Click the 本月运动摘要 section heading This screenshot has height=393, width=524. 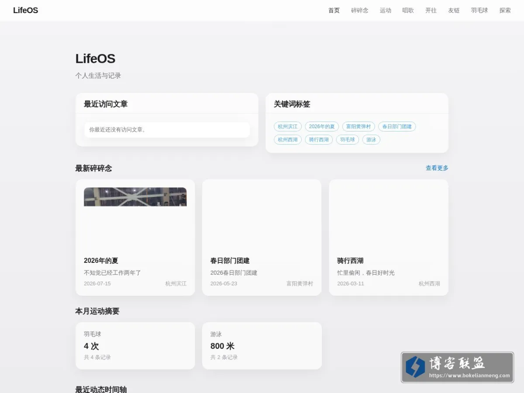tap(97, 311)
